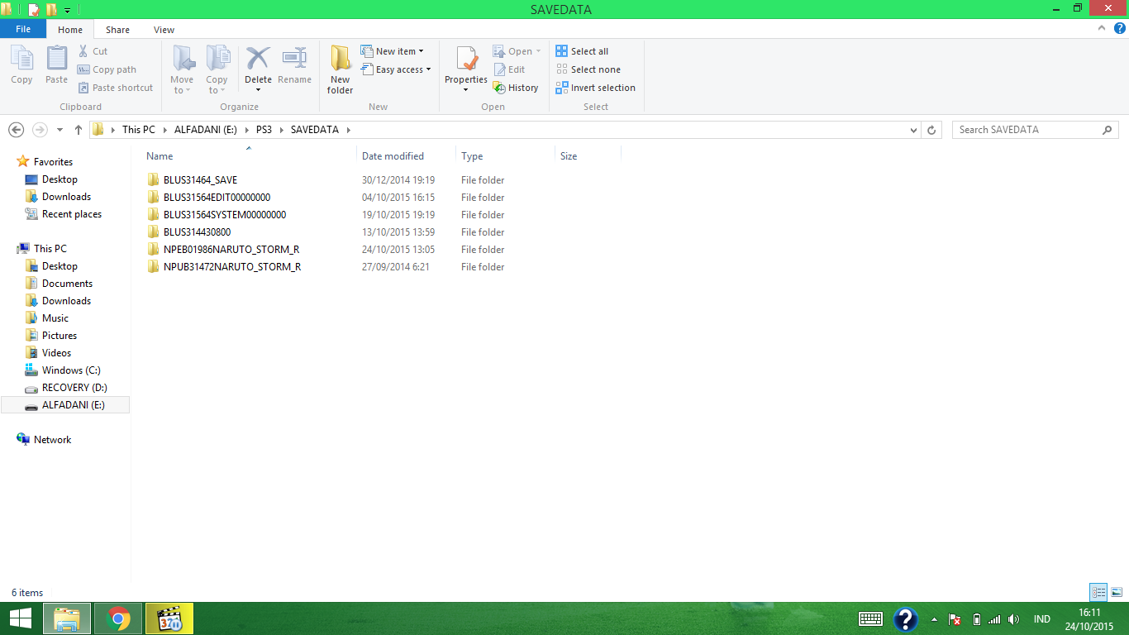Viewport: 1129px width, 635px height.
Task: Navigate to PS3 in the breadcrumb bar
Action: (x=264, y=130)
